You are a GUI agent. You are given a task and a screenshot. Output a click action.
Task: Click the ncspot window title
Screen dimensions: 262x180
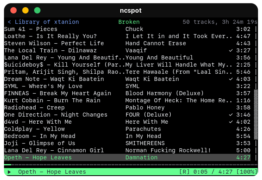(x=131, y=10)
